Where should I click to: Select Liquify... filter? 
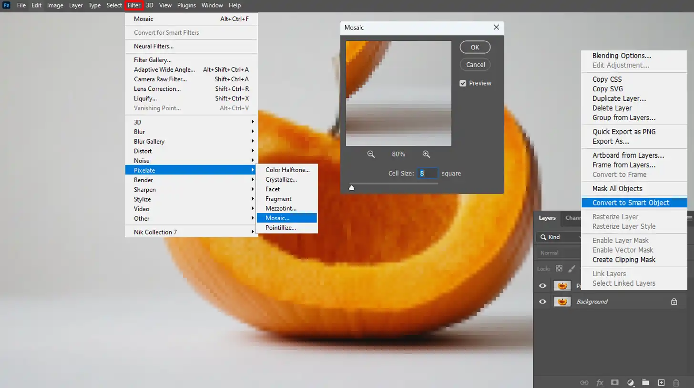pyautogui.click(x=191, y=98)
